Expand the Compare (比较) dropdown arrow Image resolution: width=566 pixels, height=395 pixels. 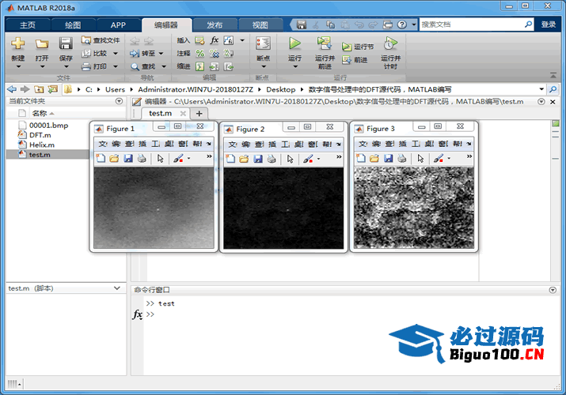point(116,54)
